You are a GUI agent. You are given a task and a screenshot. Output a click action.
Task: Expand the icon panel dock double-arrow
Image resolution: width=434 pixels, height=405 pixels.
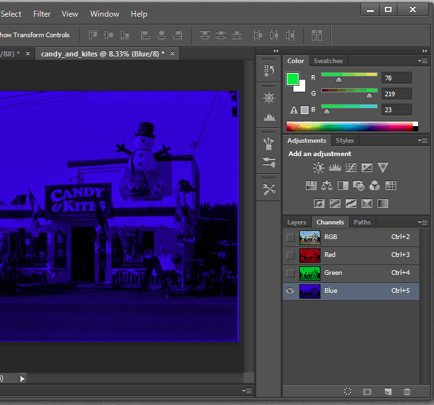275,50
